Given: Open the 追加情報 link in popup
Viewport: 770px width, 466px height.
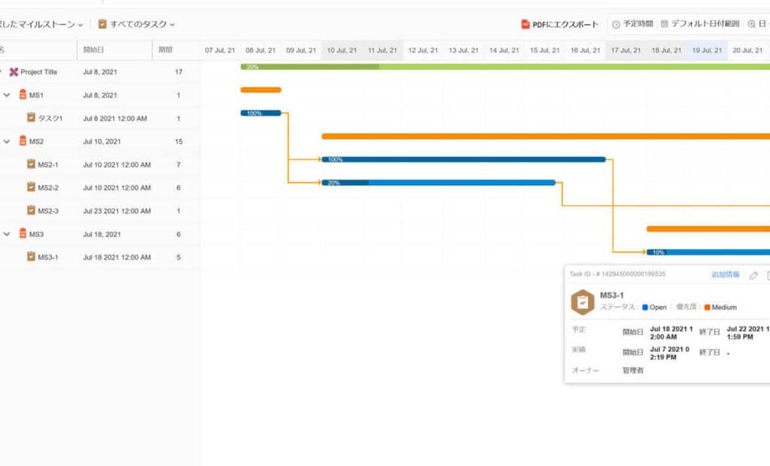Looking at the screenshot, I should coord(725,275).
